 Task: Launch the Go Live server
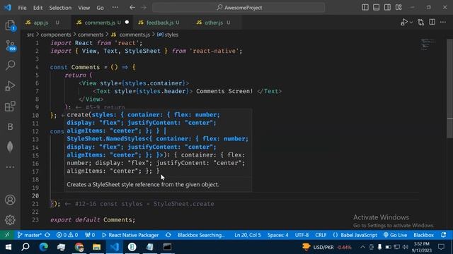pos(395,235)
